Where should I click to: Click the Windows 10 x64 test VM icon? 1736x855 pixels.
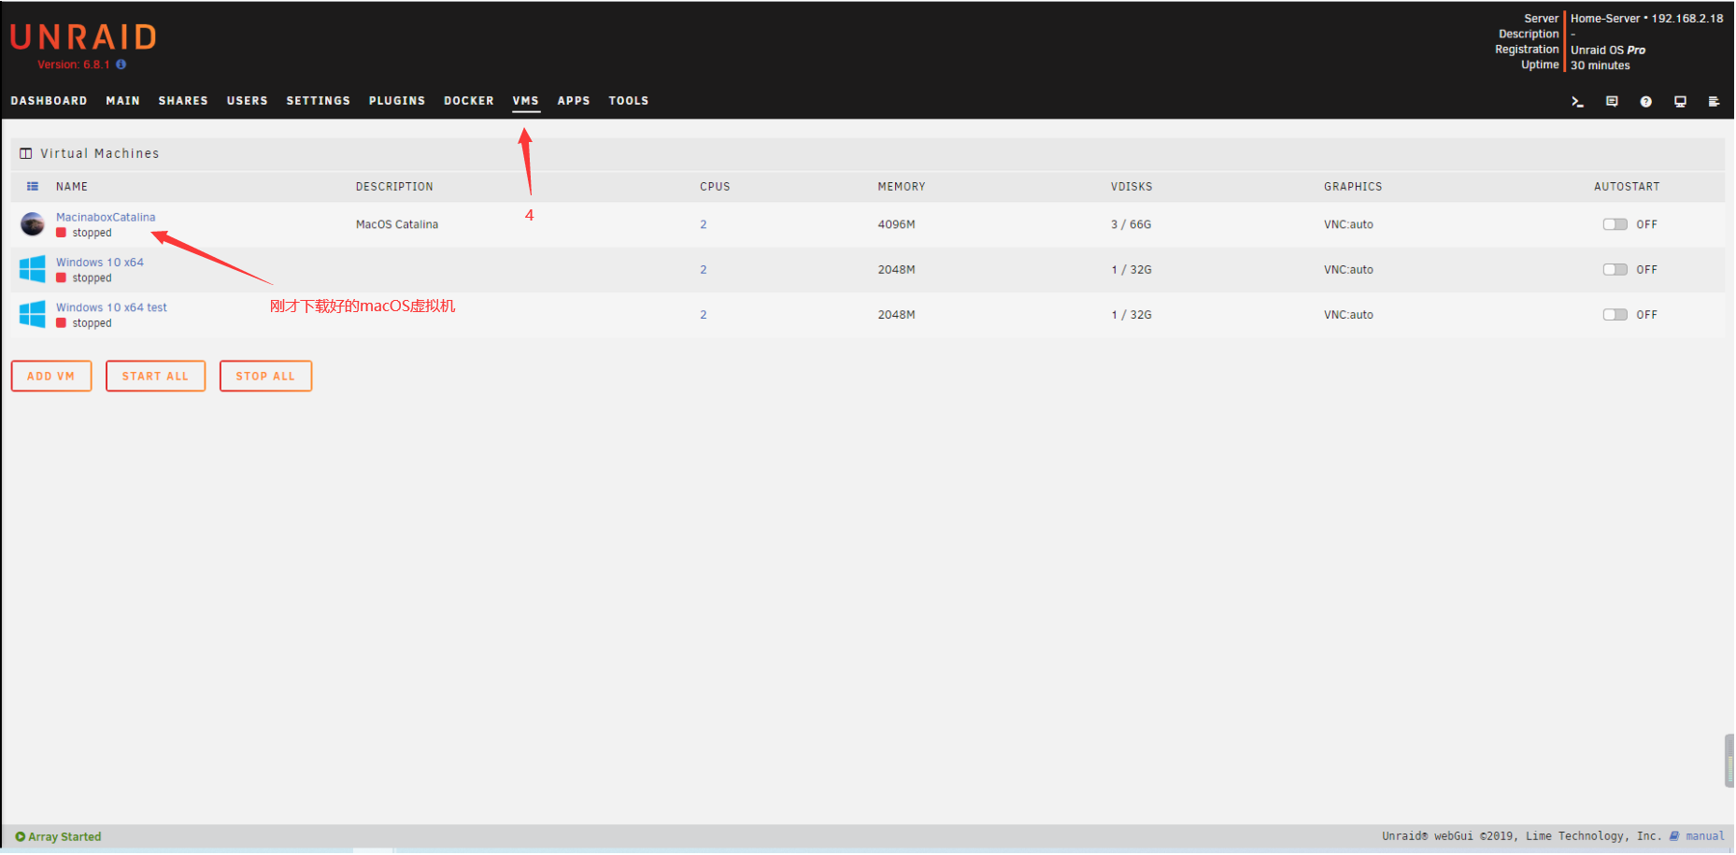pos(33,314)
